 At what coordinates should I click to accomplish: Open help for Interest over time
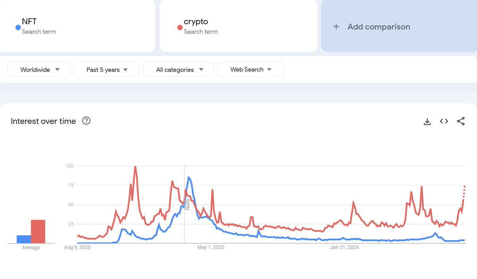(x=86, y=121)
